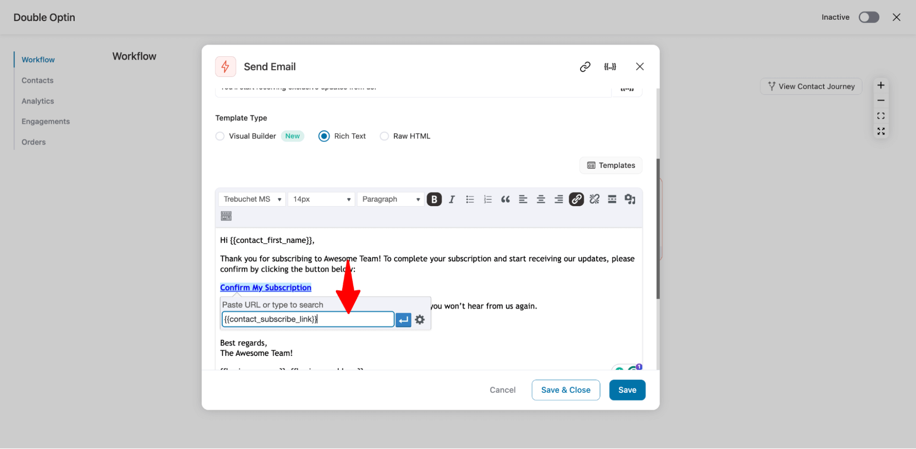
Task: Open the Contacts sidebar tab
Action: coord(38,81)
